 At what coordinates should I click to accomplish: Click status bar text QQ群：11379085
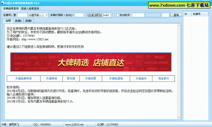tap(107, 125)
